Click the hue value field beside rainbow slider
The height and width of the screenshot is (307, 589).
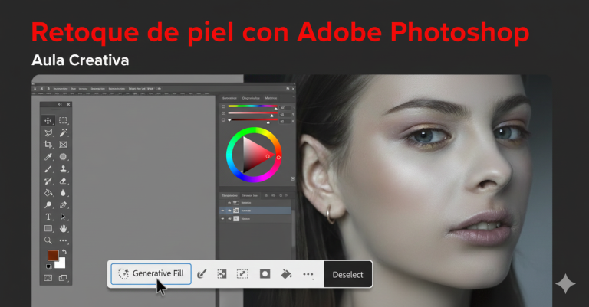[285, 108]
